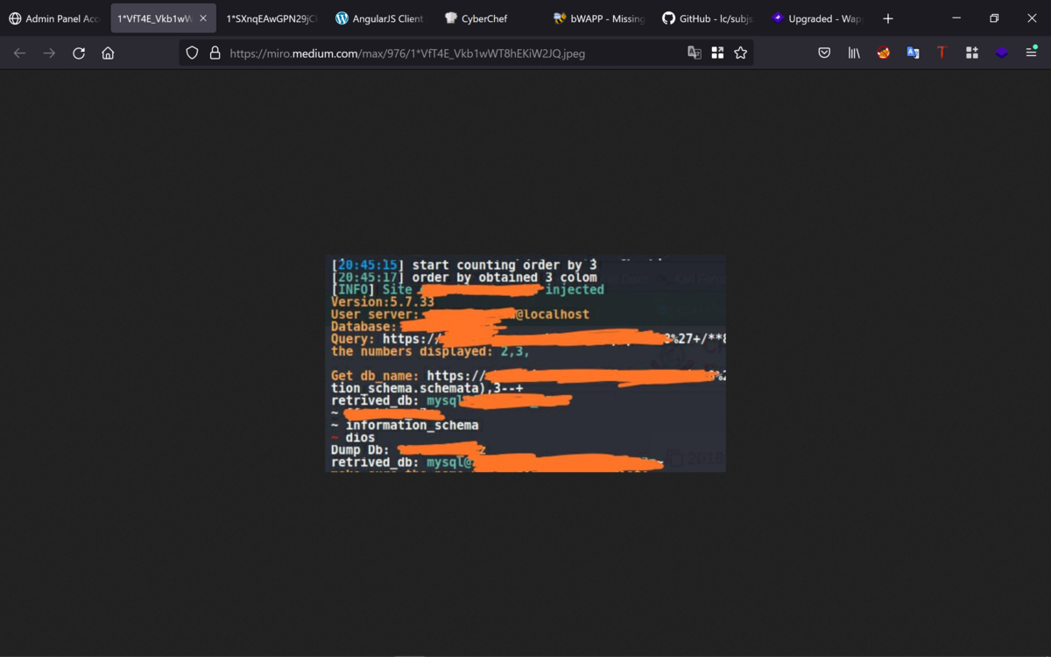Click the address bar translate-page icon
Image resolution: width=1051 pixels, height=657 pixels.
tap(695, 53)
